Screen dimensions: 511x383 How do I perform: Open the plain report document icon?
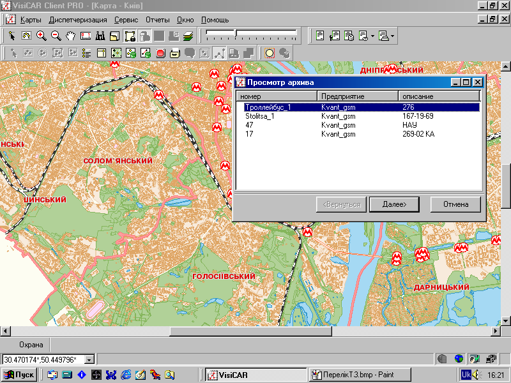pos(320,36)
